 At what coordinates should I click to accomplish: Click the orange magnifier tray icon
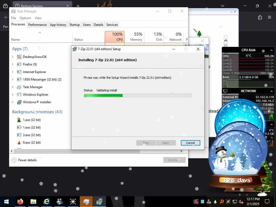point(222,202)
